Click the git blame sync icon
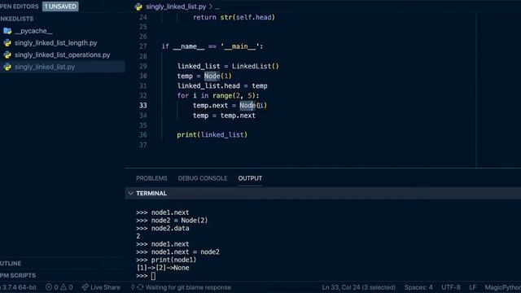Image resolution: width=521 pixels, height=293 pixels. click(x=140, y=287)
